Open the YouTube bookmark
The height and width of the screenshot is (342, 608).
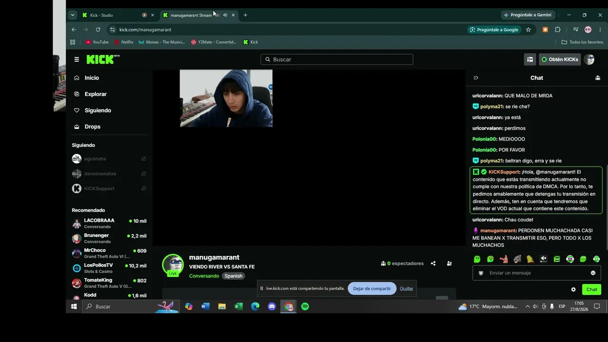tap(97, 42)
